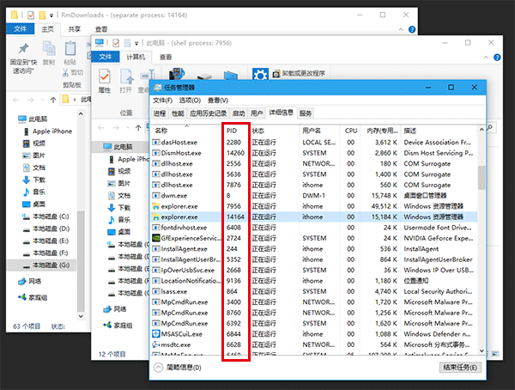Open 共享 tab in RmDownloads window
This screenshot has height=390, width=515.
[x=74, y=29]
